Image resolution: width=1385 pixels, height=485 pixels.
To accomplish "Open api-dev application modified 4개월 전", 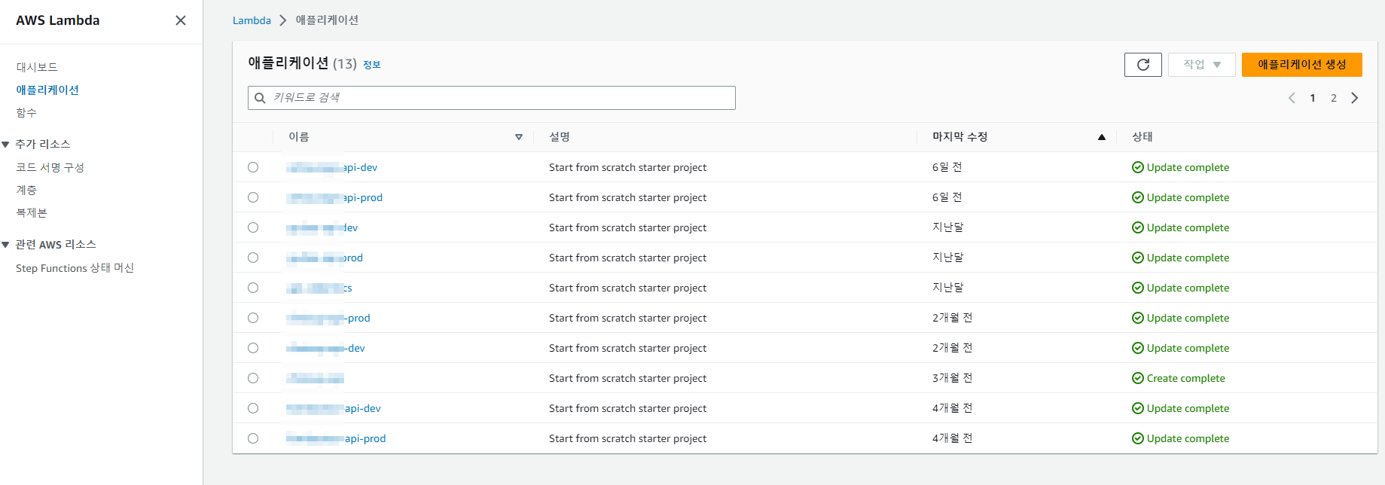I will pos(334,408).
